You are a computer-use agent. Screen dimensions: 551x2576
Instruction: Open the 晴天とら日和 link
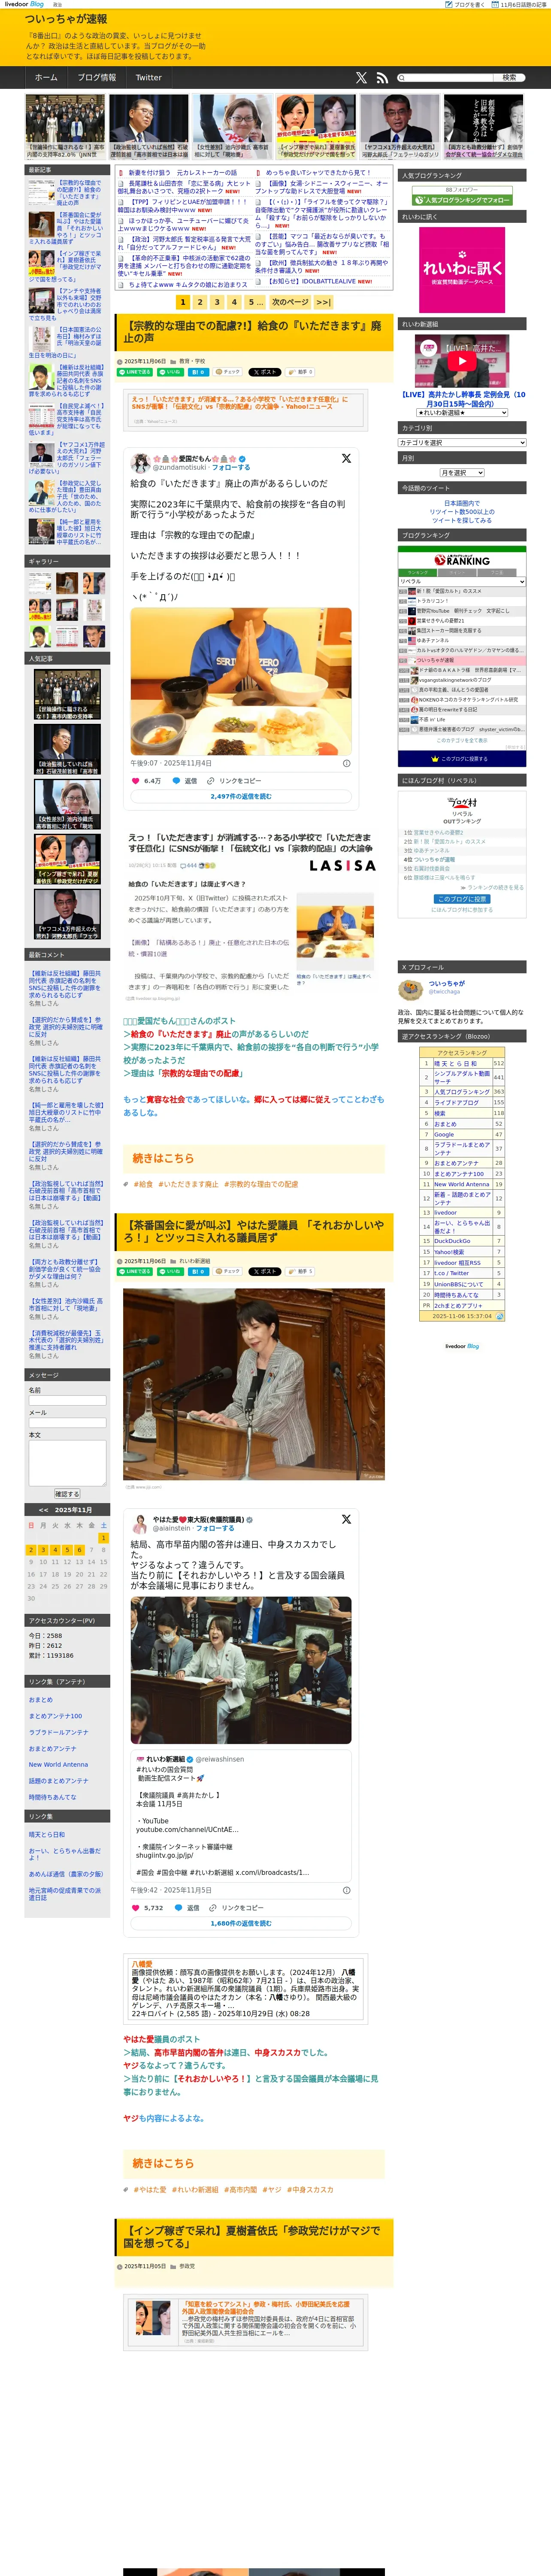pos(47,1835)
